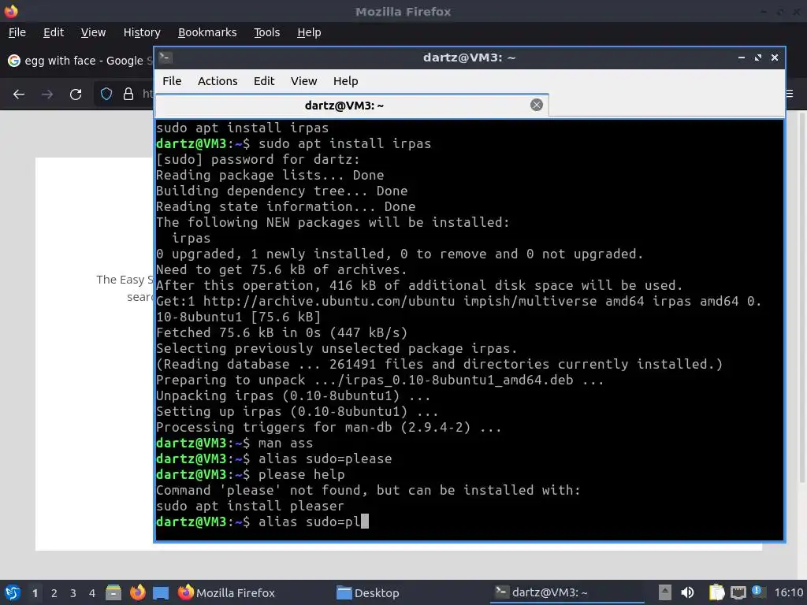Minimize the terminal window
The width and height of the screenshot is (807, 605).
coord(741,58)
